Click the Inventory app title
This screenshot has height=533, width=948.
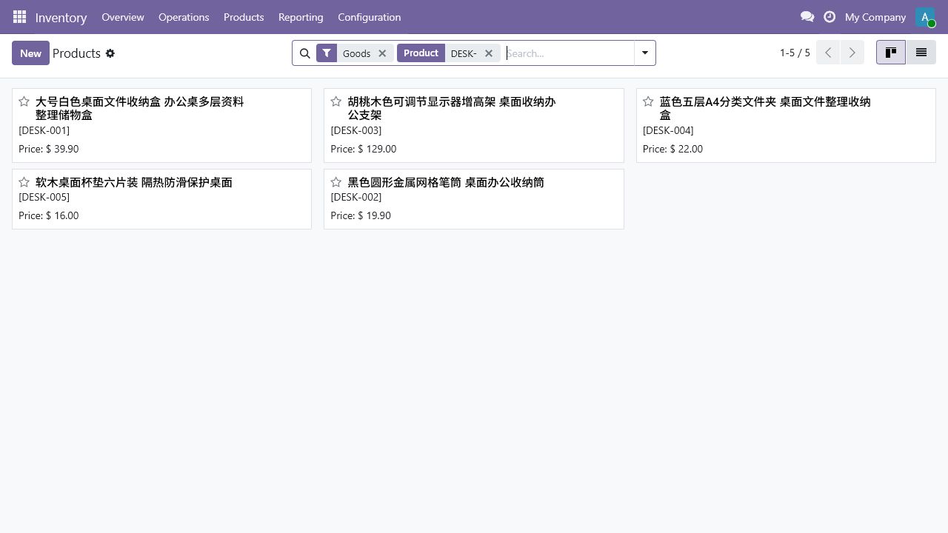[x=61, y=17]
